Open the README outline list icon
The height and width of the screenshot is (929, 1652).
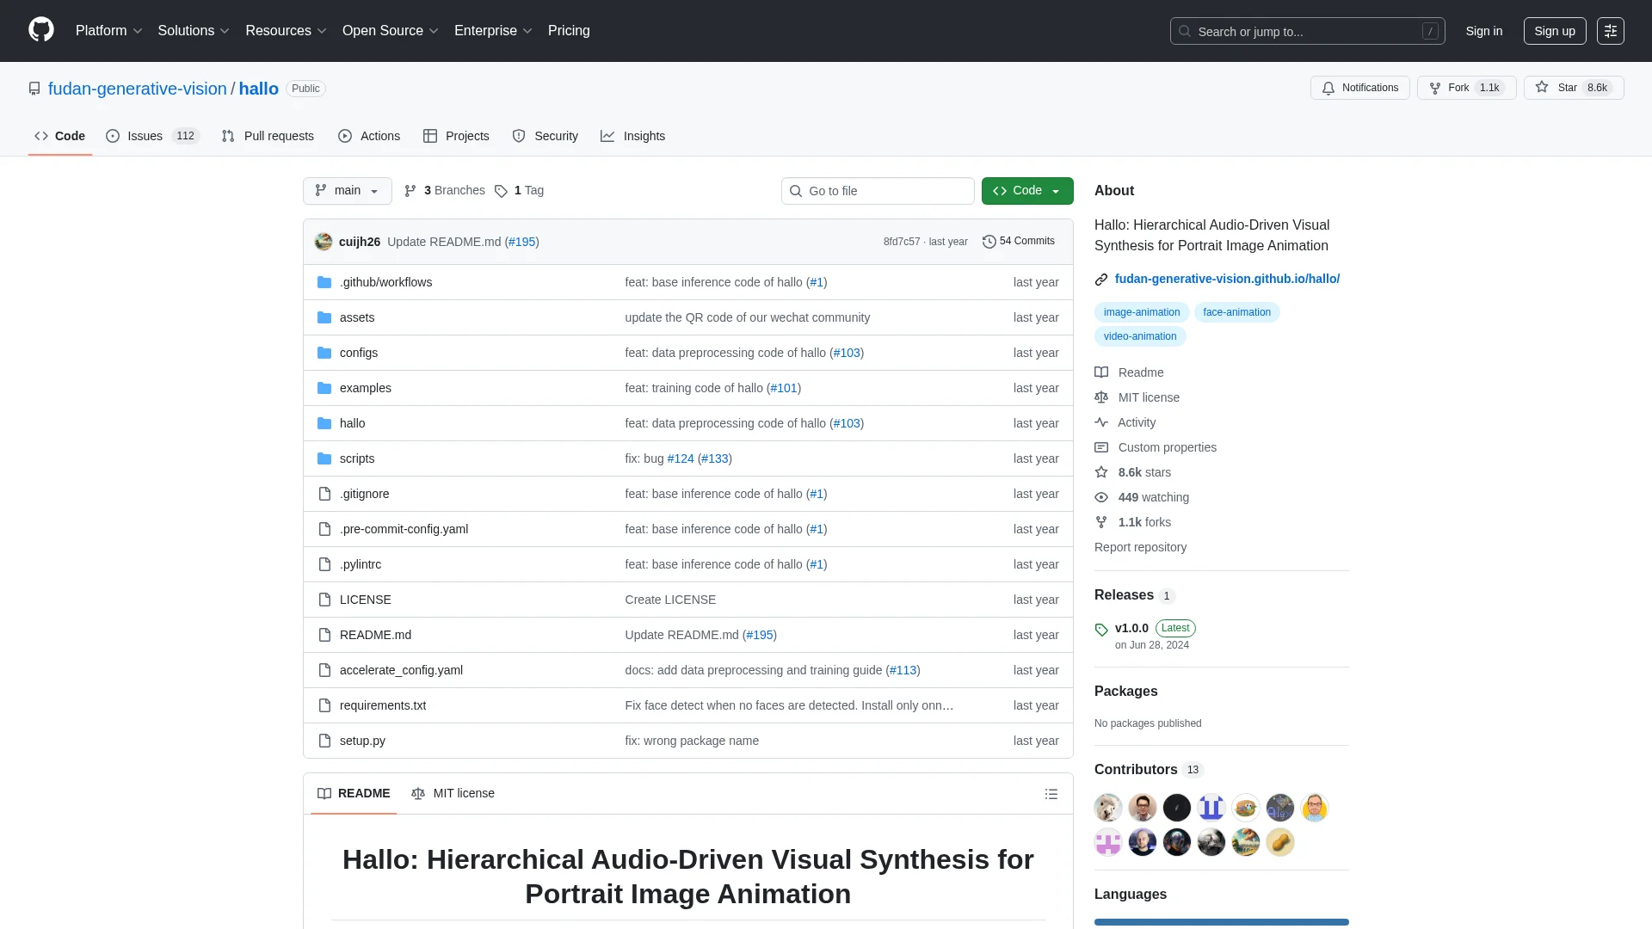(x=1051, y=794)
